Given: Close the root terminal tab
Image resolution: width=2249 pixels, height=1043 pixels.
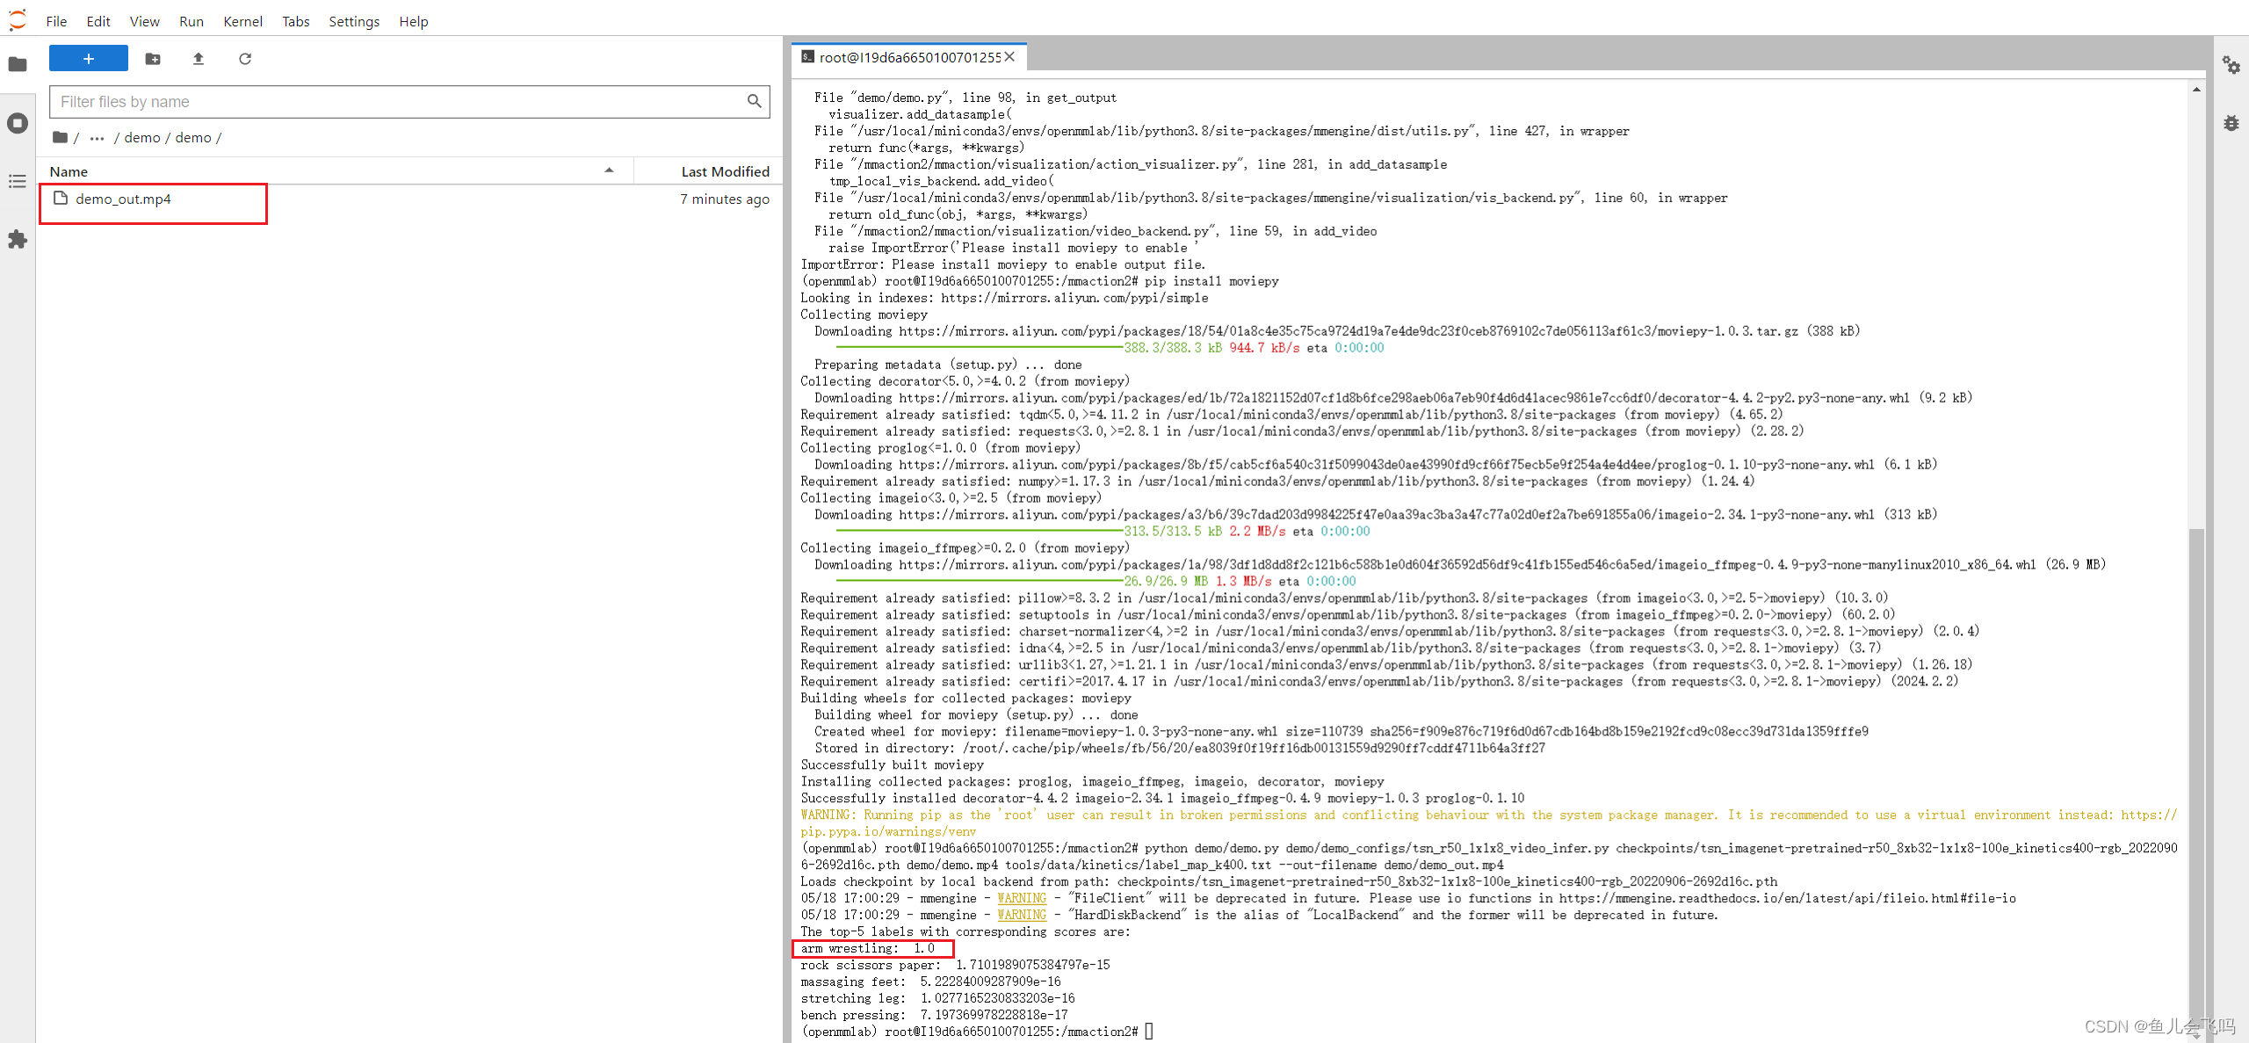Looking at the screenshot, I should [x=1010, y=57].
